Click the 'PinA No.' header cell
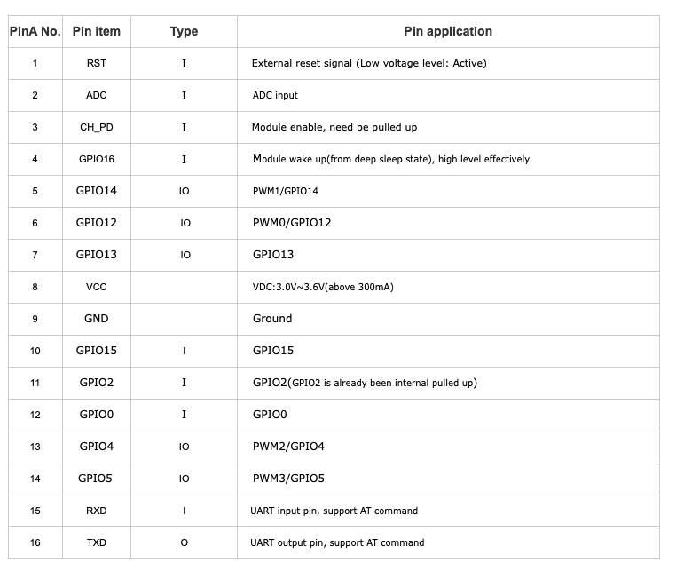676x570 pixels. [x=35, y=31]
